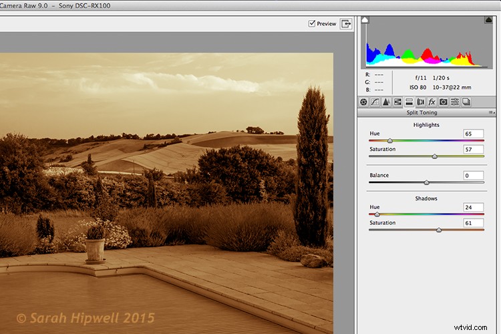Click the Shadows Hue slider
This screenshot has width=501, height=334.
click(427, 214)
